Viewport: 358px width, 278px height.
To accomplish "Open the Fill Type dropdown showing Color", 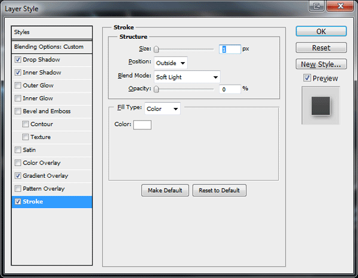I will click(162, 109).
